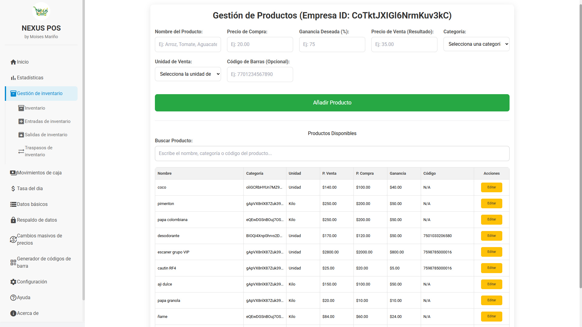This screenshot has height=327, width=582.
Task: Click the Inventario box icon
Action: pos(21,108)
